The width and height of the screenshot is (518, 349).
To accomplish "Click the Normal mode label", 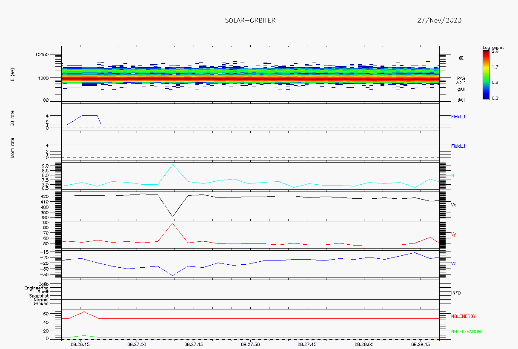I will (41, 300).
